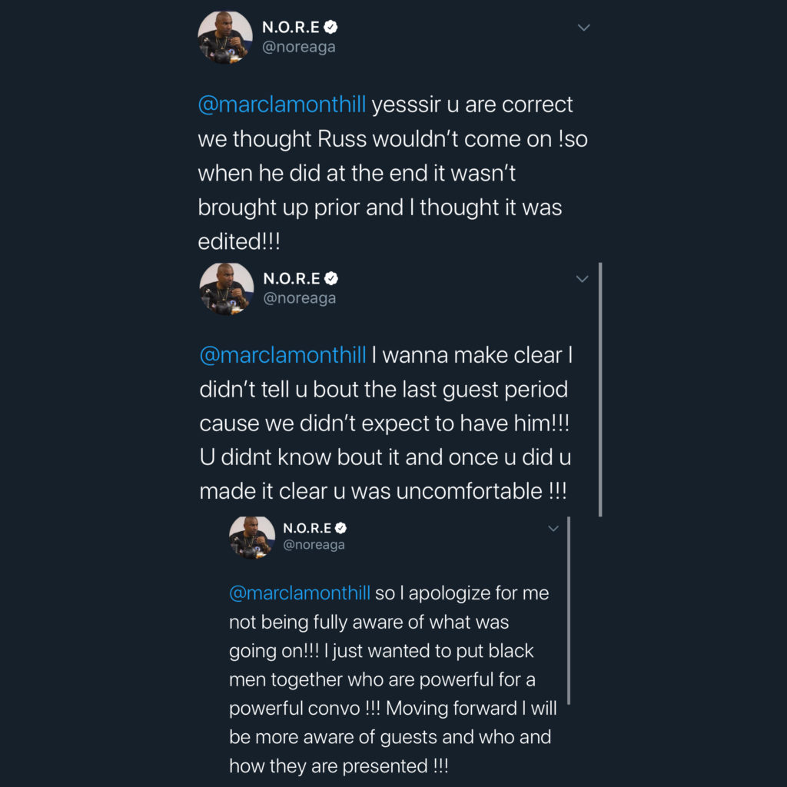Click the N.O.R.E name on the apology tweet
Screen dimensions: 787x787
[307, 528]
